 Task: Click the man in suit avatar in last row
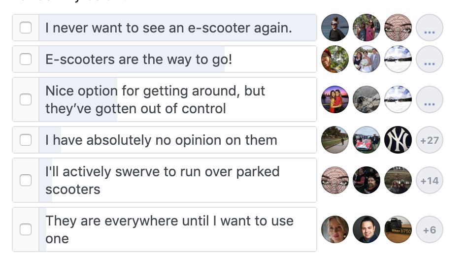pos(367,229)
